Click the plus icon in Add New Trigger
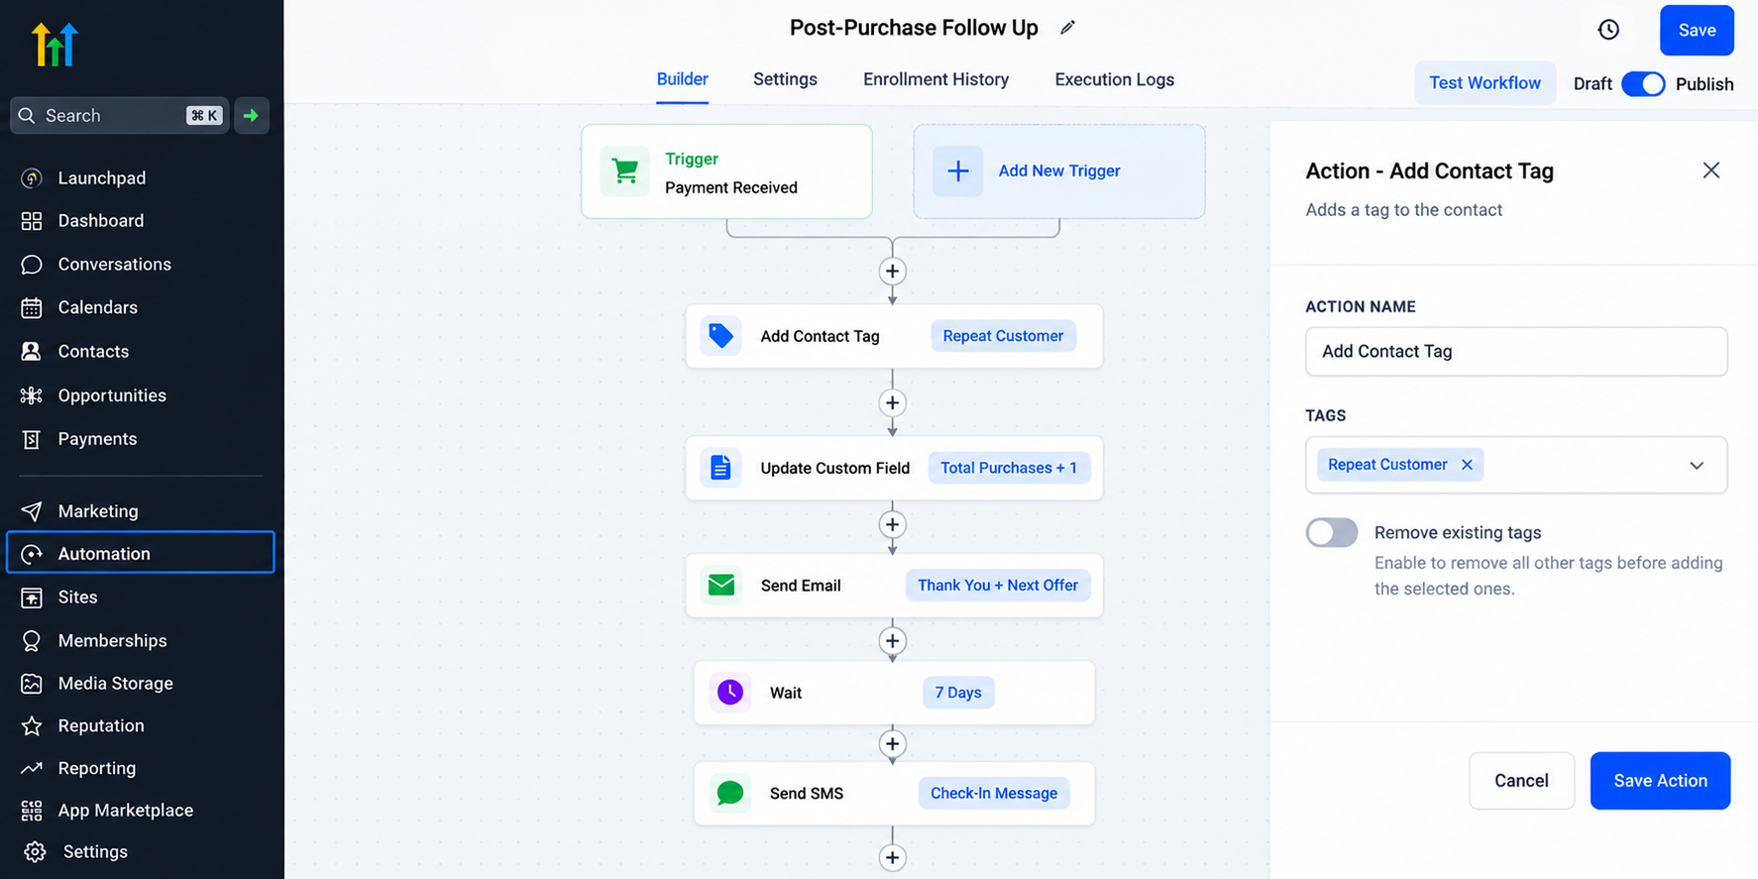Image resolution: width=1758 pixels, height=879 pixels. [x=957, y=171]
